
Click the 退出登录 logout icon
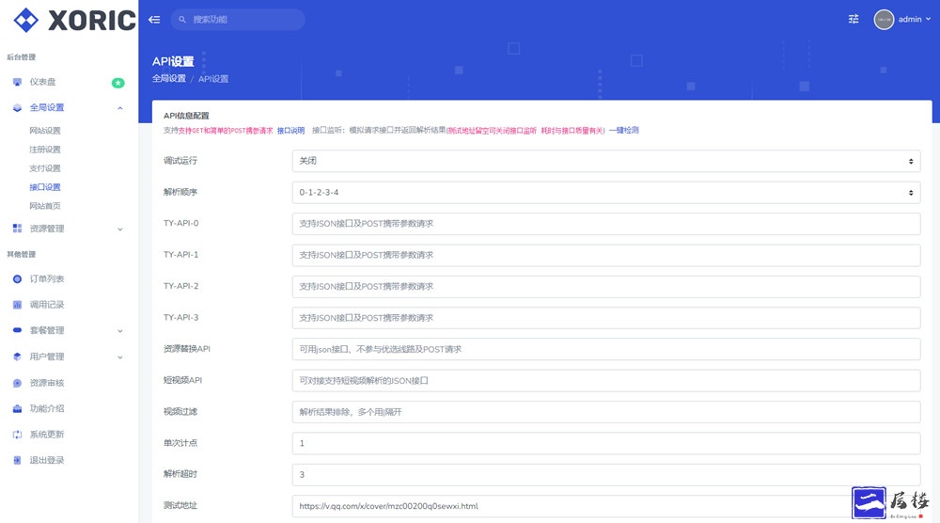[x=17, y=460]
